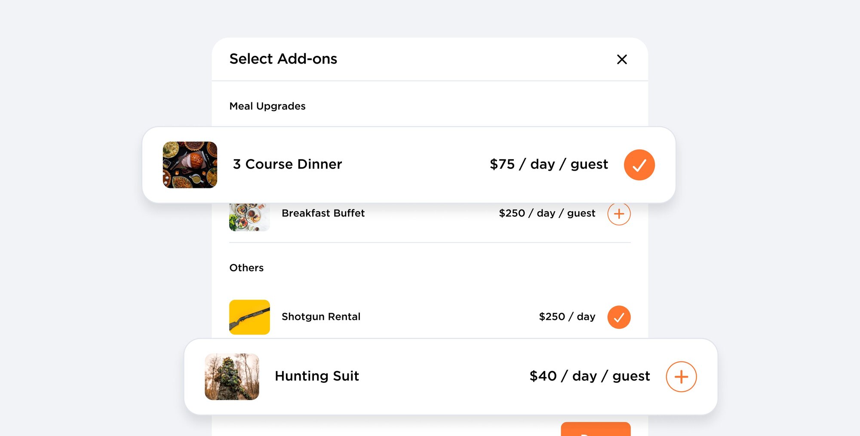Click the yellow Shotgun Rental thumbnail

click(x=249, y=317)
